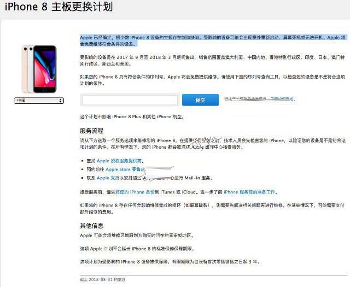Click the paragraph about 2017 年 9 月 sales period
Screen dimensions: 350x287
pyautogui.click(x=213, y=61)
